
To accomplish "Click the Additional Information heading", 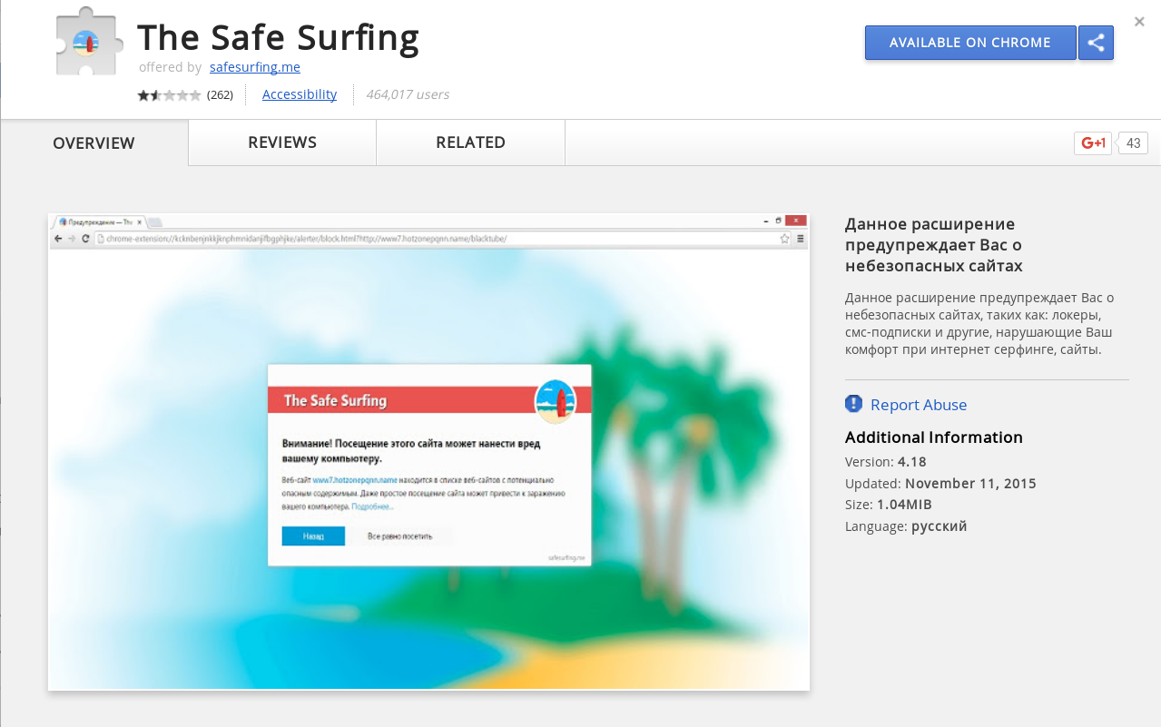I will pos(934,437).
